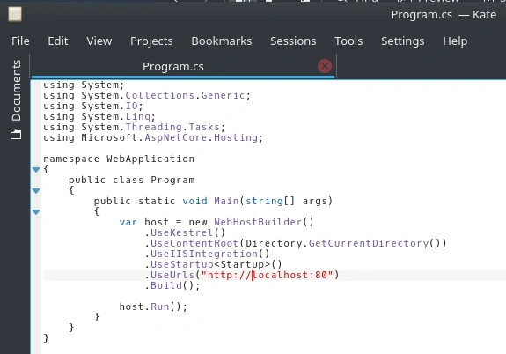The height and width of the screenshot is (354, 506).
Task: Open the Edit menu
Action: [58, 41]
